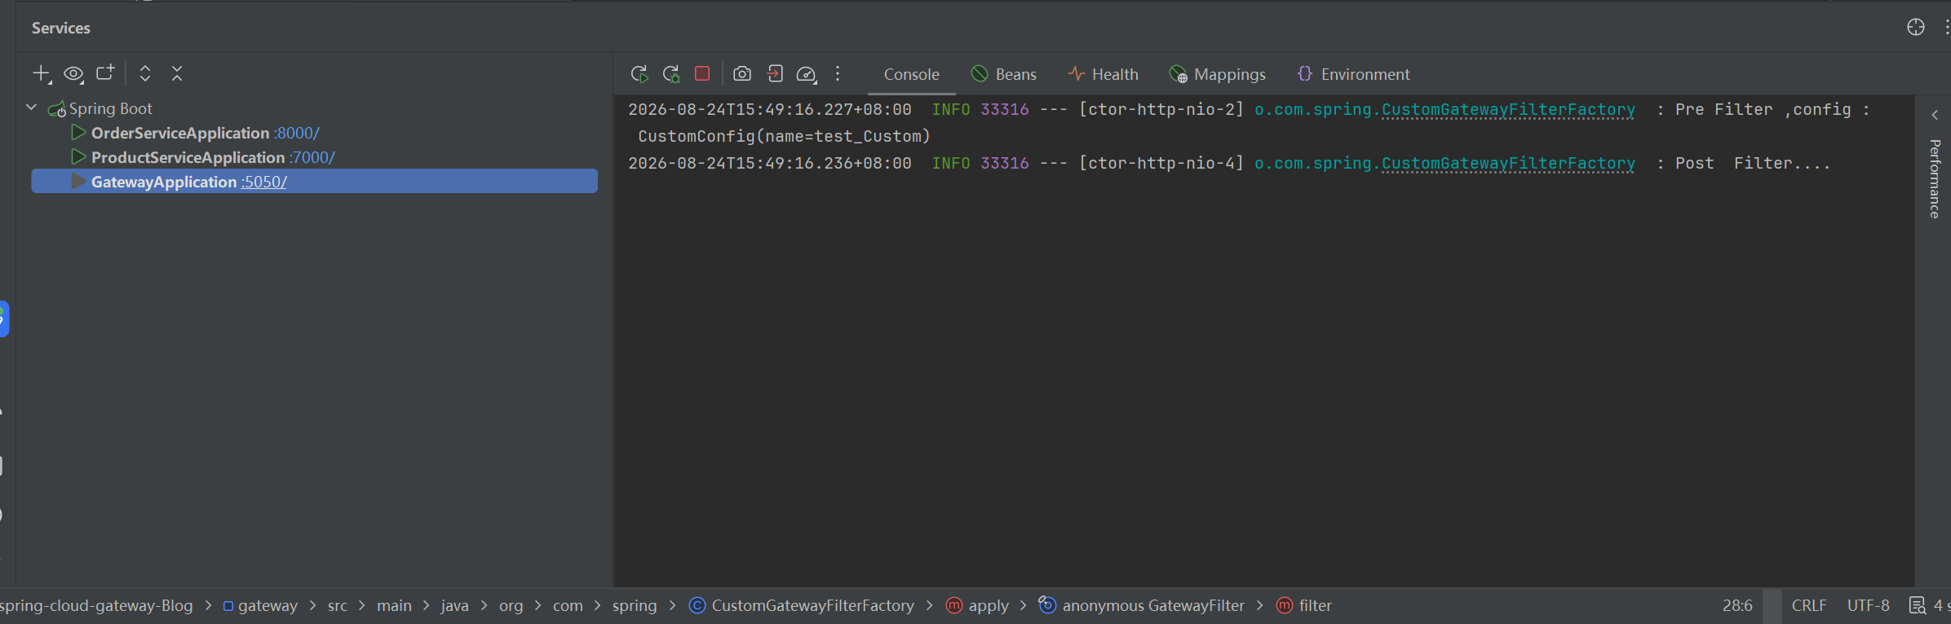Open CustomGatewayFilterFactory link in Post Filter log
Screen dimensions: 1951x624
(x=1508, y=164)
